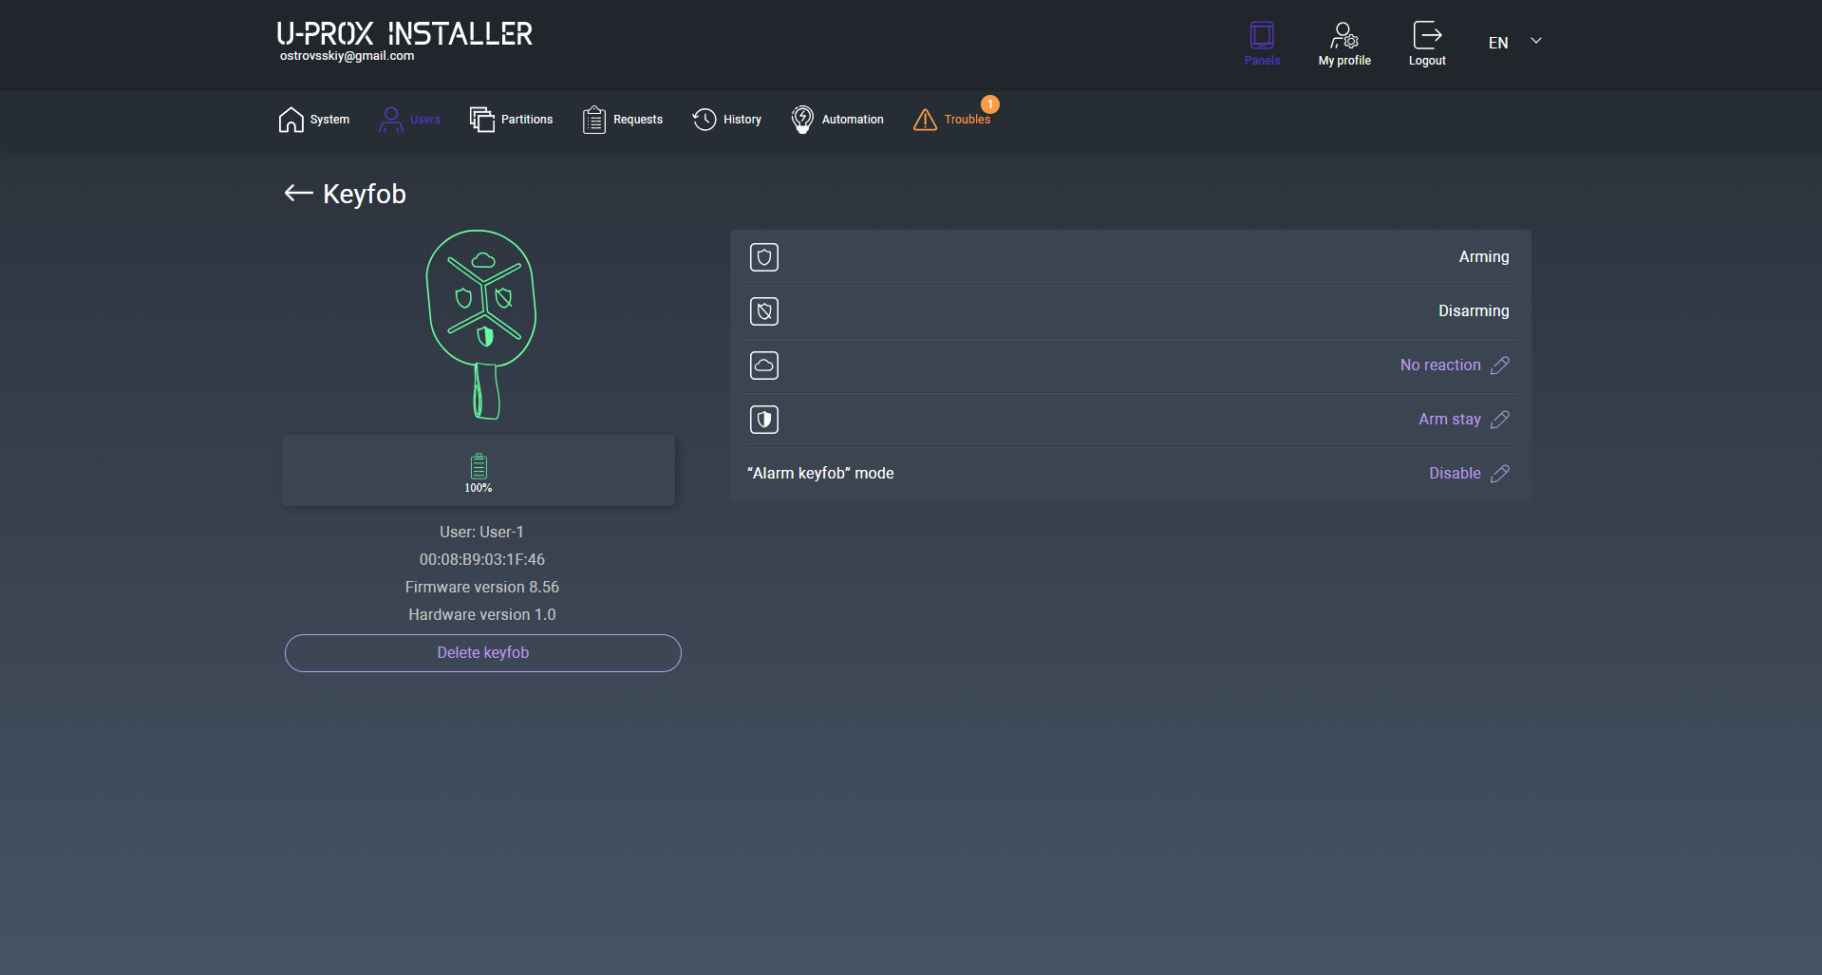This screenshot has width=1822, height=975.
Task: Edit the Arm stay pencil icon
Action: coord(1500,420)
